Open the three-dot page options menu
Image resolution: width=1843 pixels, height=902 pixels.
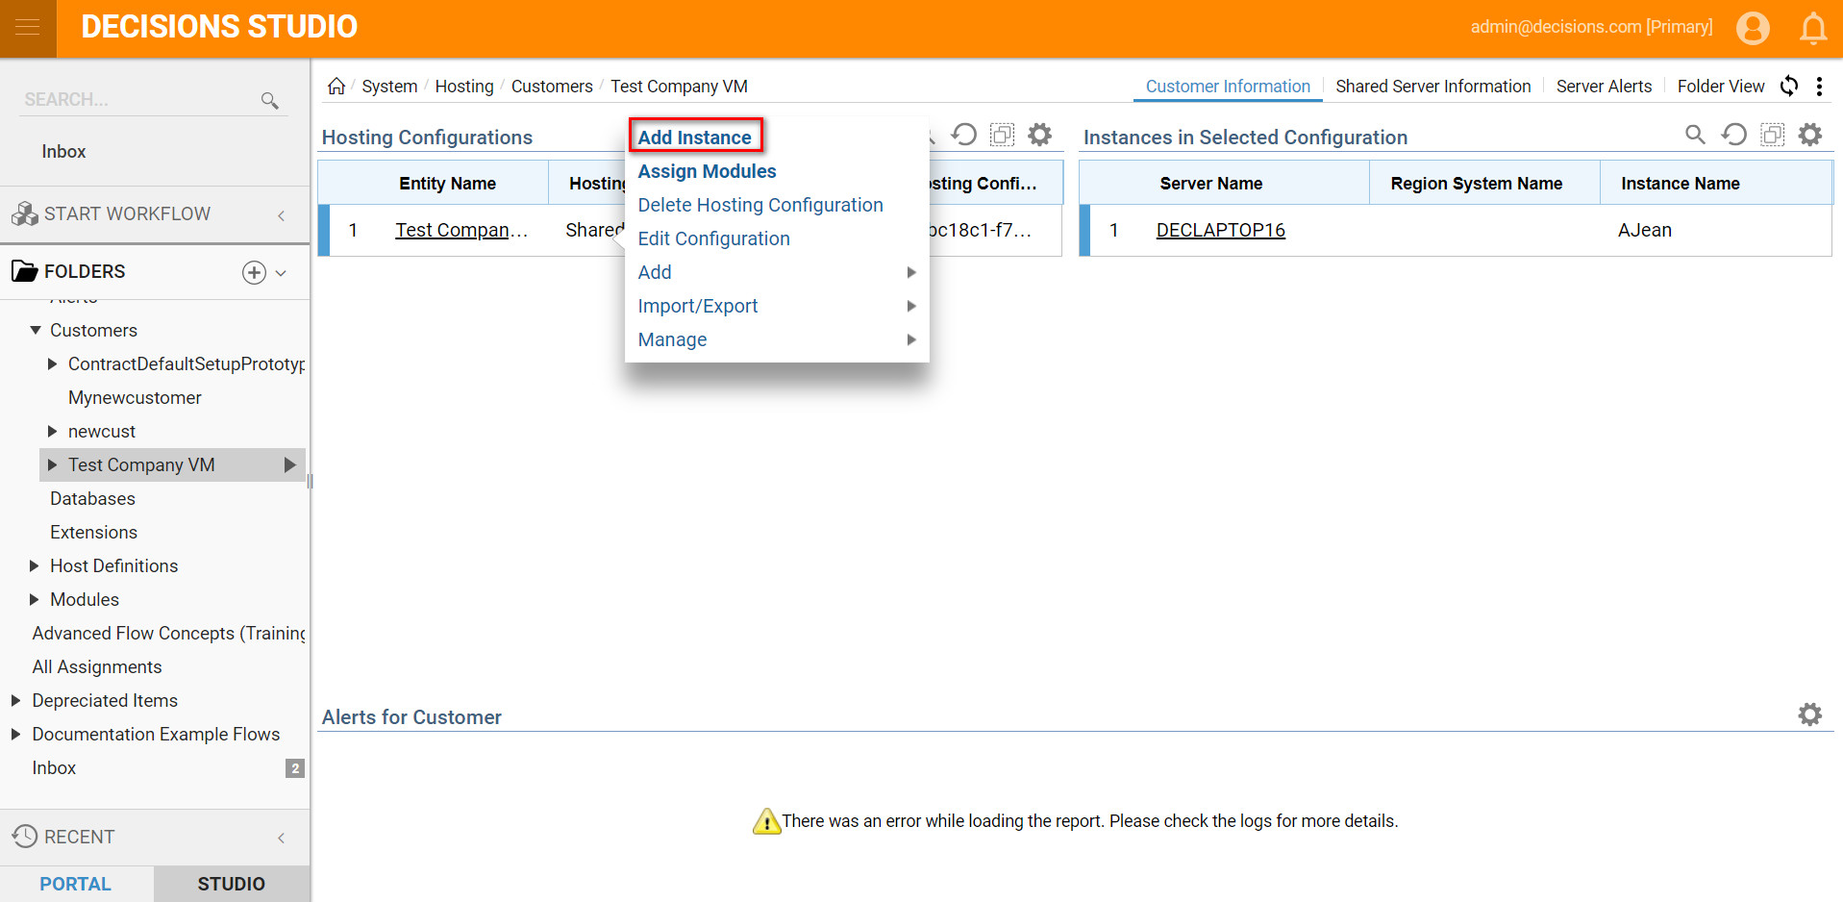(x=1819, y=86)
